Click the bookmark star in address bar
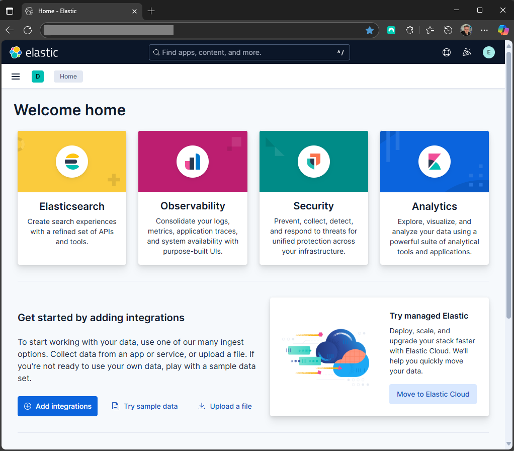Image resolution: width=514 pixels, height=451 pixels. click(x=370, y=30)
